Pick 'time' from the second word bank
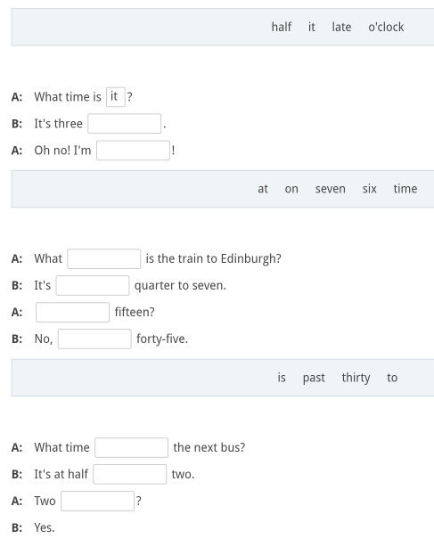 tap(405, 189)
